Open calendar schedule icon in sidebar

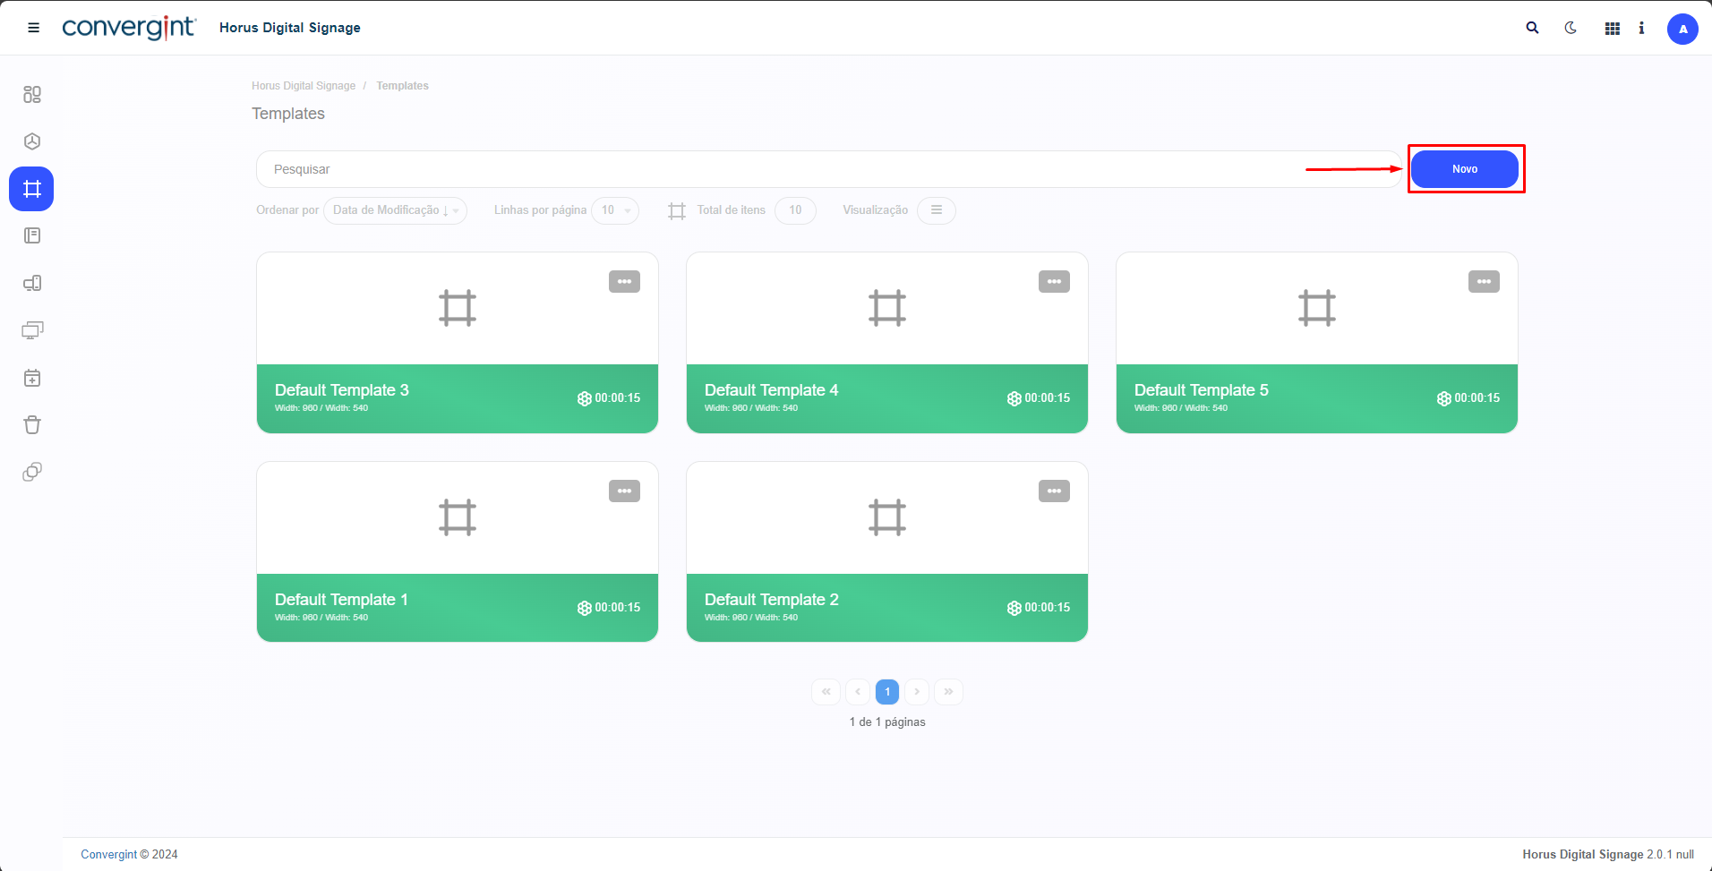pos(32,378)
